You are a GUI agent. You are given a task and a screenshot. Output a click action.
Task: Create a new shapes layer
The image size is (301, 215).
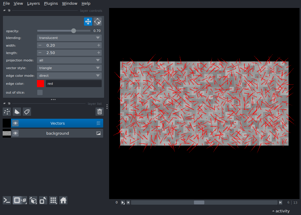(17, 112)
